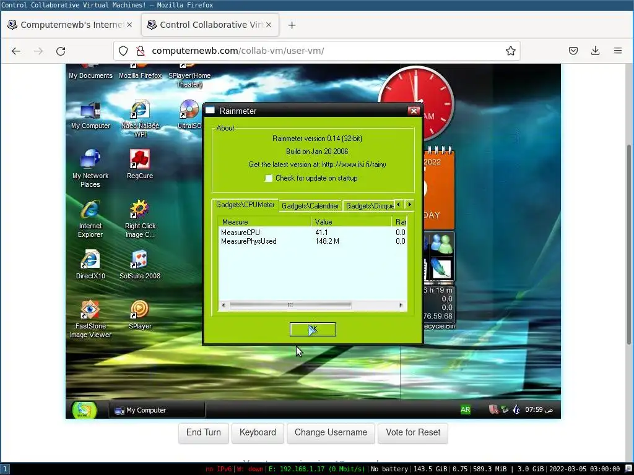Click the red security shield tray icon

coord(493,409)
